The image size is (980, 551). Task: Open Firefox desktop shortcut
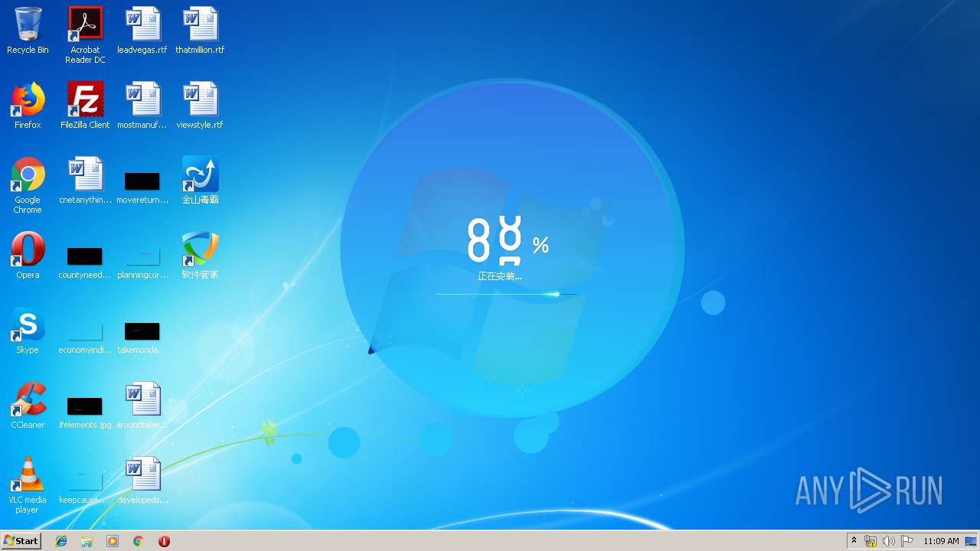28,106
